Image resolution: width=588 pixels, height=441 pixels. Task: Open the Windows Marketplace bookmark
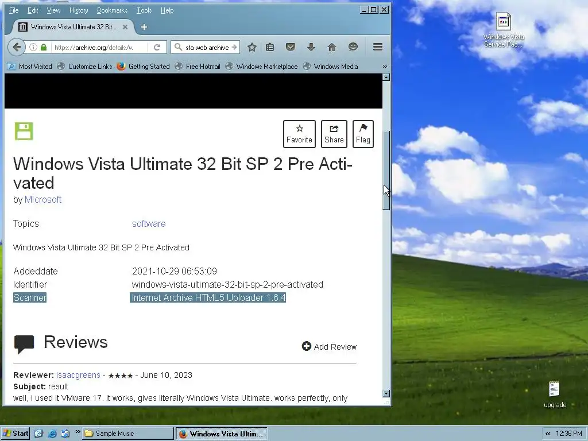(261, 67)
